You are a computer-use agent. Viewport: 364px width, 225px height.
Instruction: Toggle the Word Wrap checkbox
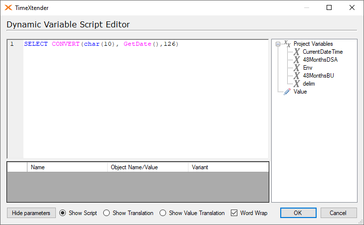234,213
